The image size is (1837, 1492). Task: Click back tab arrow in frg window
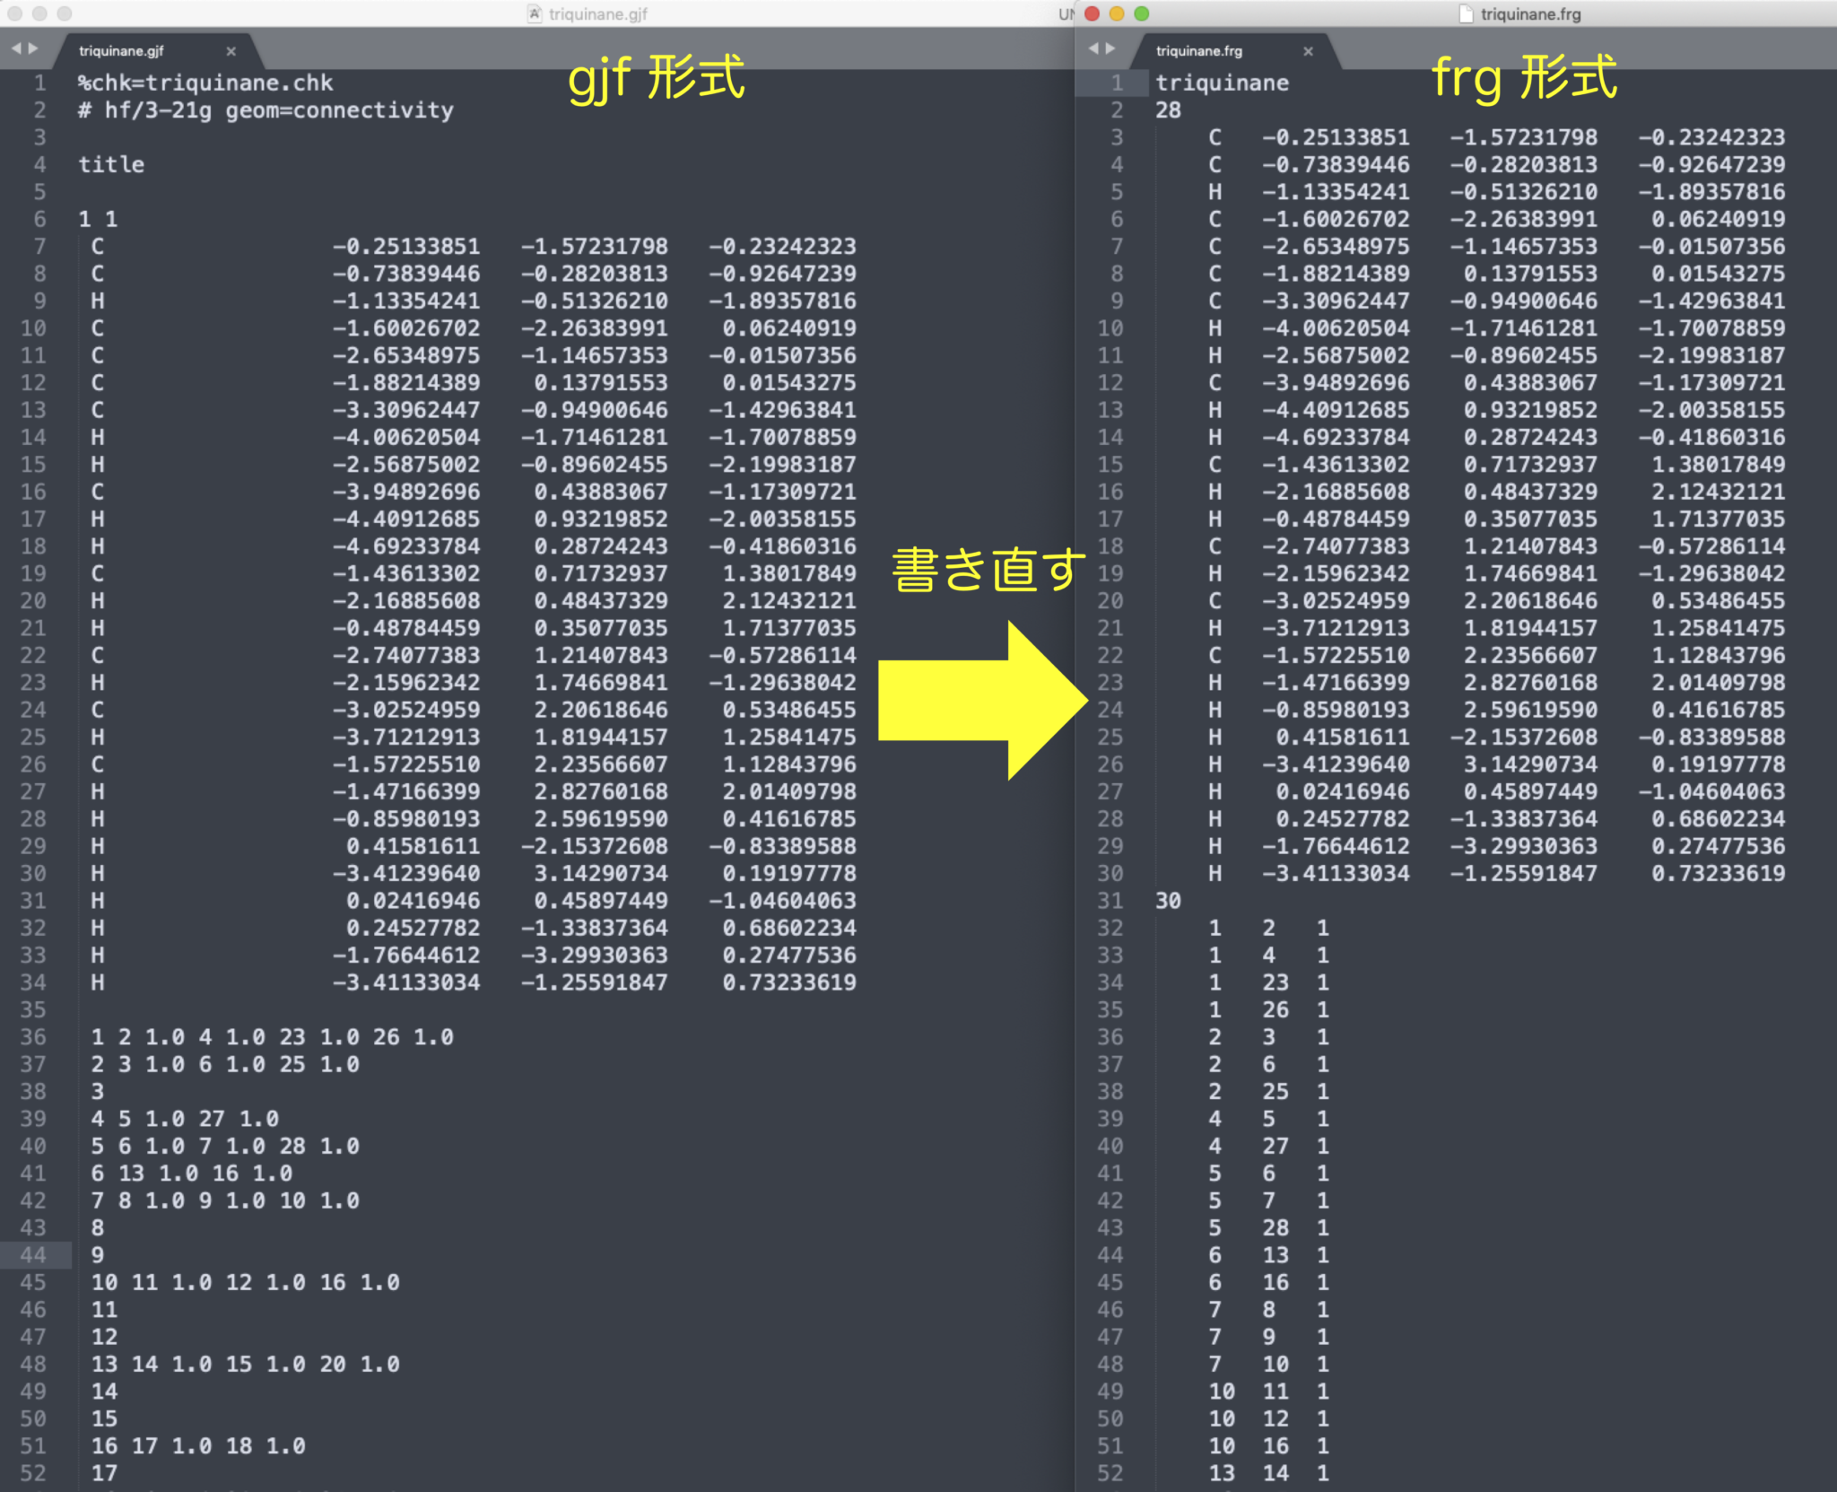coord(1093,49)
